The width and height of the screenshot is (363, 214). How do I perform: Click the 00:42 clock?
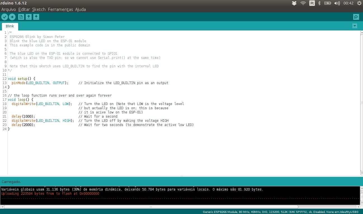click(348, 3)
